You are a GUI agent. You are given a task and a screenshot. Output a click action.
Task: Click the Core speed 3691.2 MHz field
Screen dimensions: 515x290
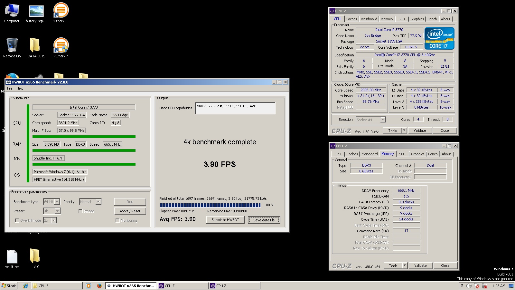click(68, 123)
